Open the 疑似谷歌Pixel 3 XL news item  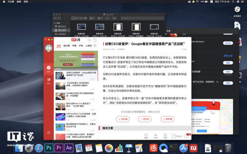(x=76, y=107)
